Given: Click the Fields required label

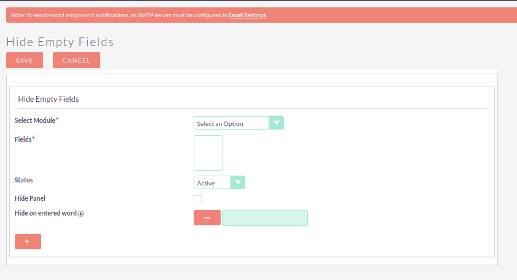Looking at the screenshot, I should pos(24,139).
